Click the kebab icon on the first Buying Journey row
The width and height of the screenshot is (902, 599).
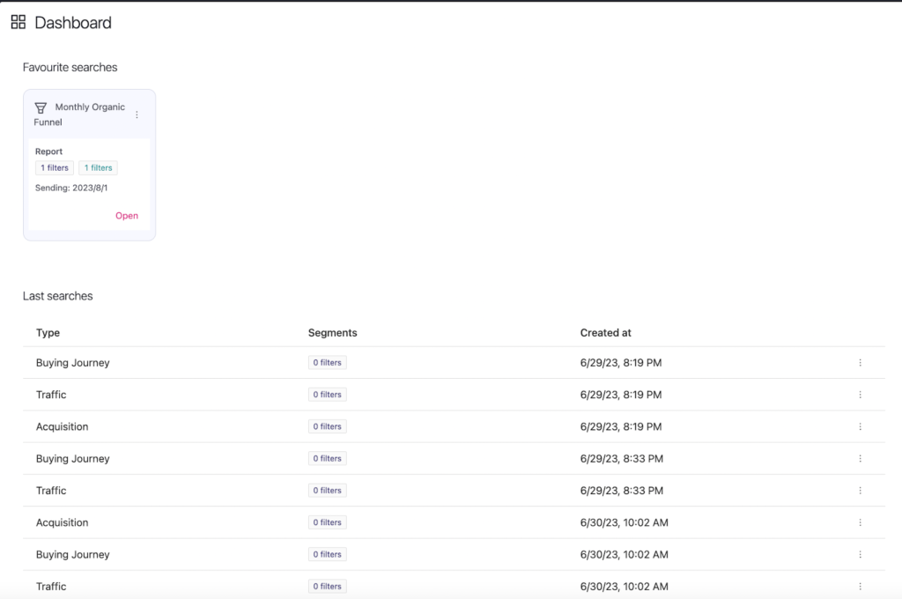coord(861,362)
